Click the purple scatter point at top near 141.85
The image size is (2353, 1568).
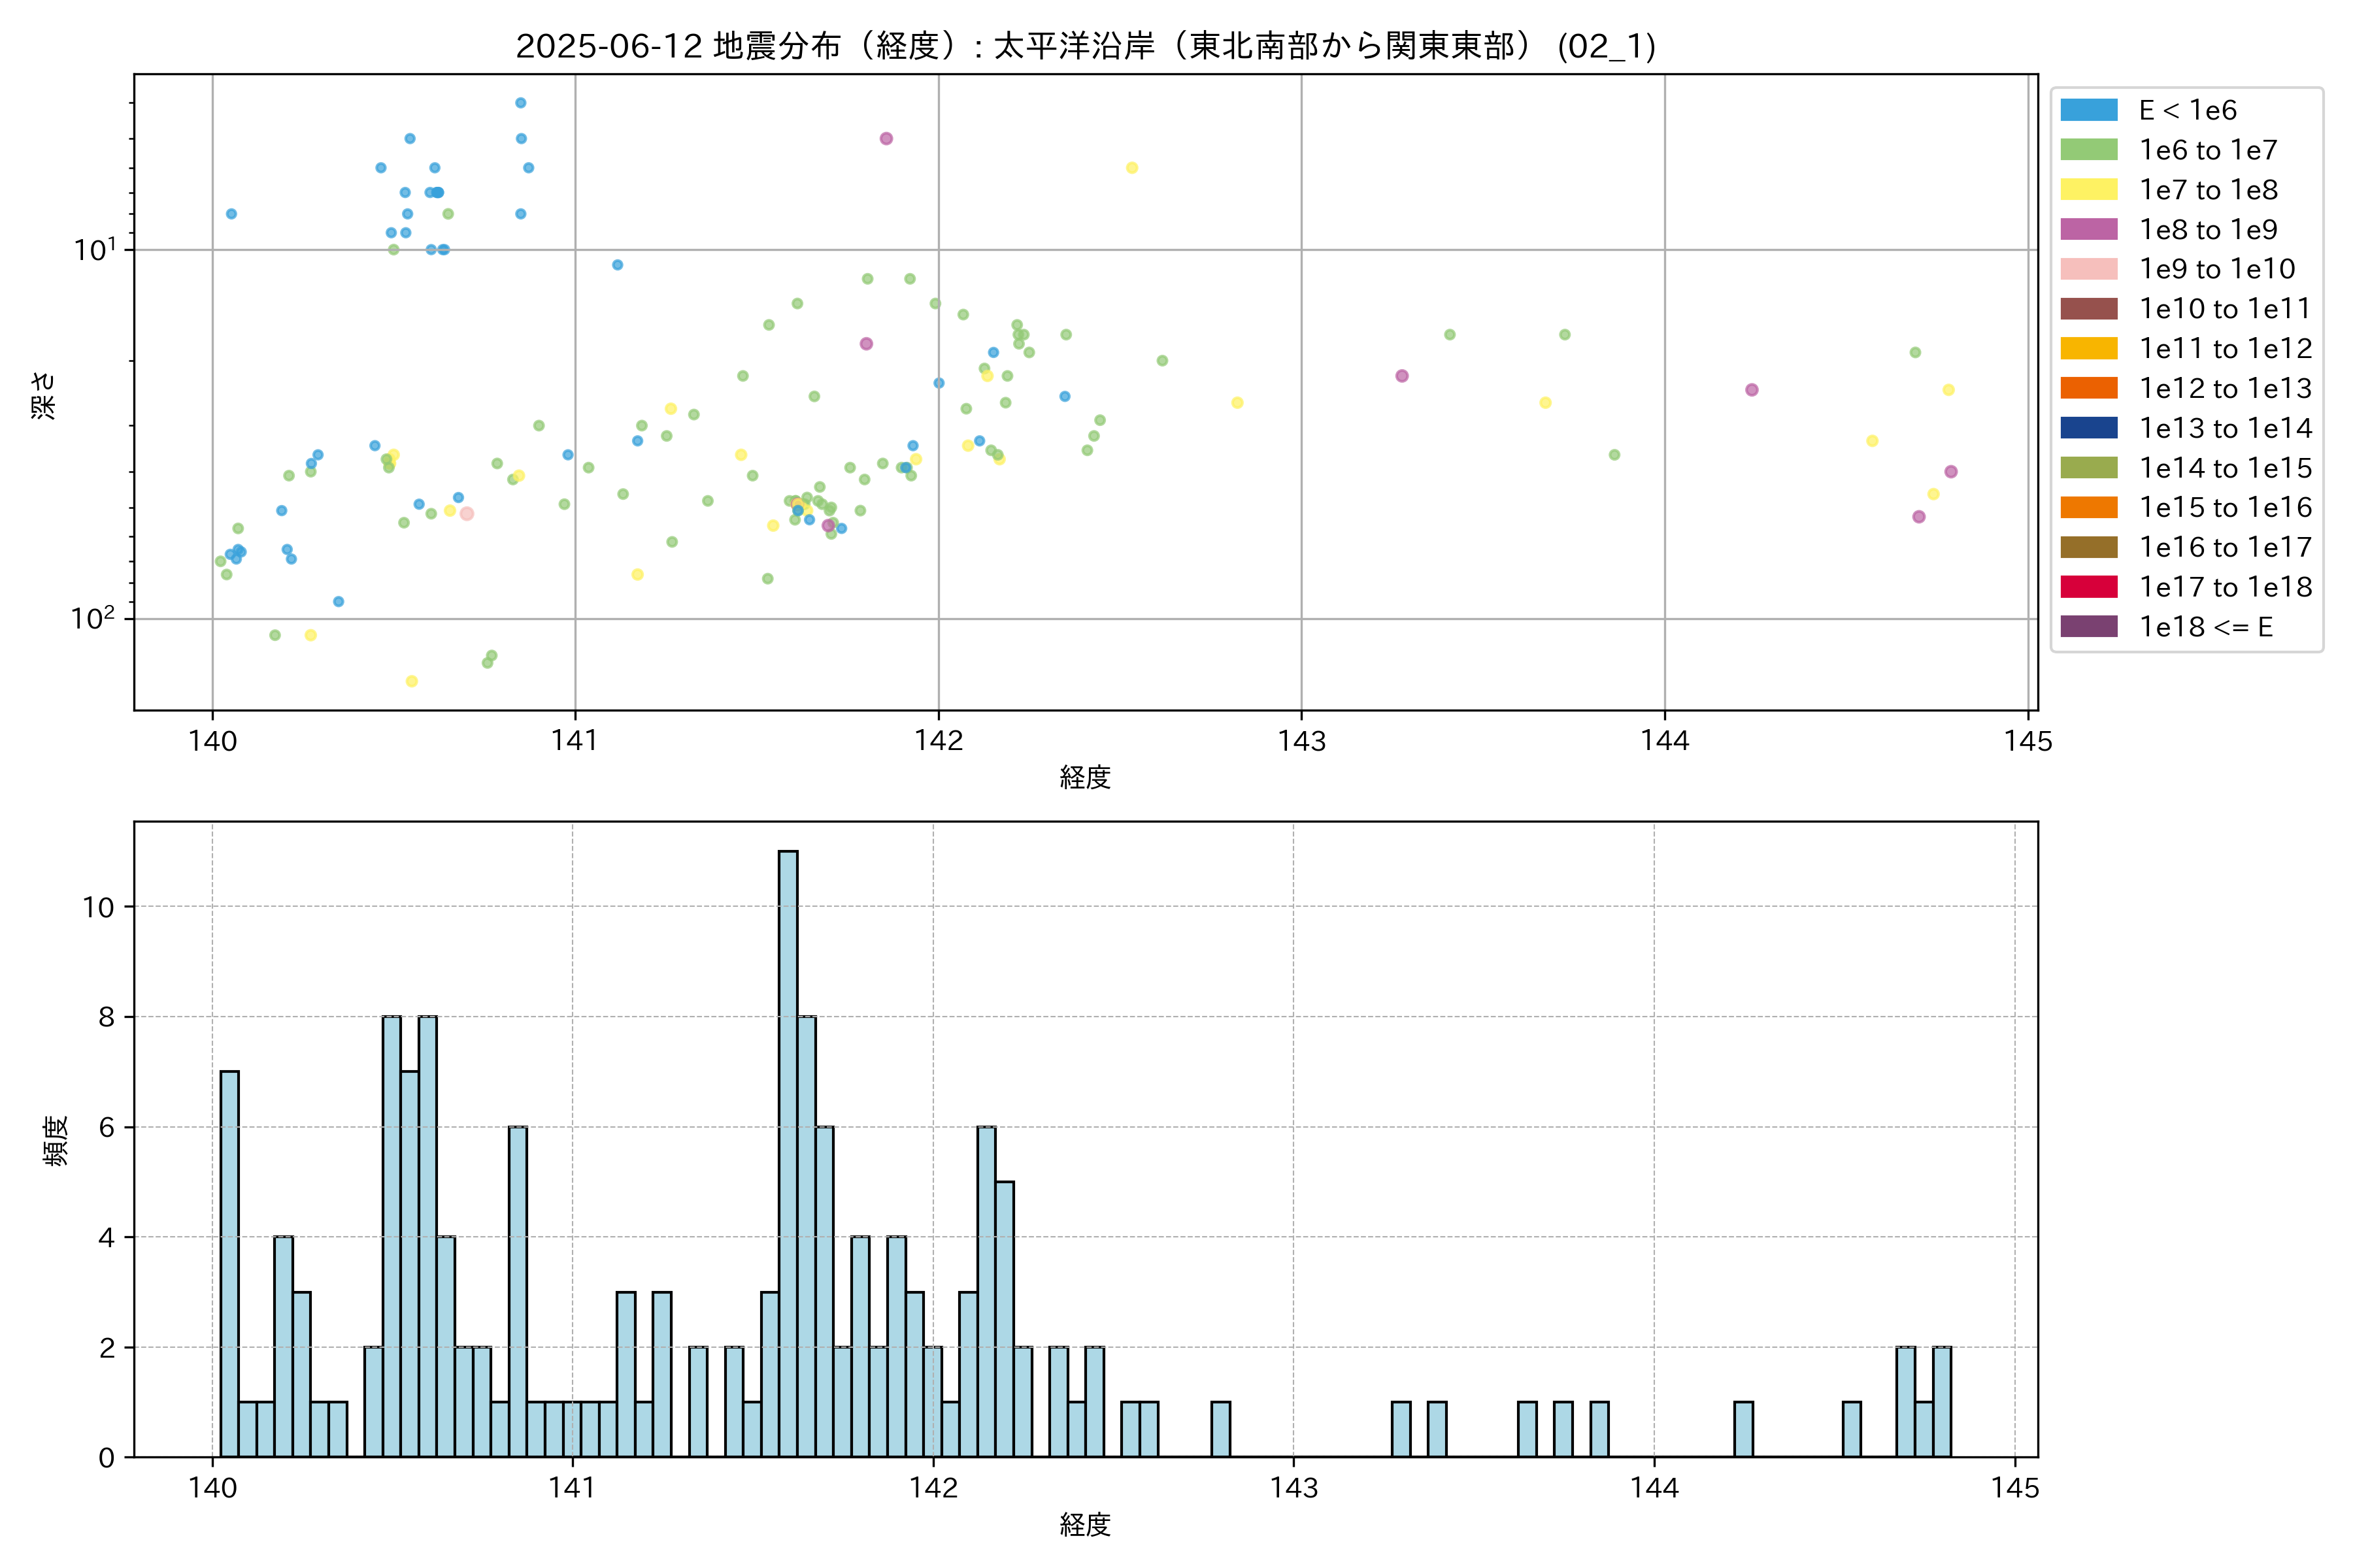point(886,139)
